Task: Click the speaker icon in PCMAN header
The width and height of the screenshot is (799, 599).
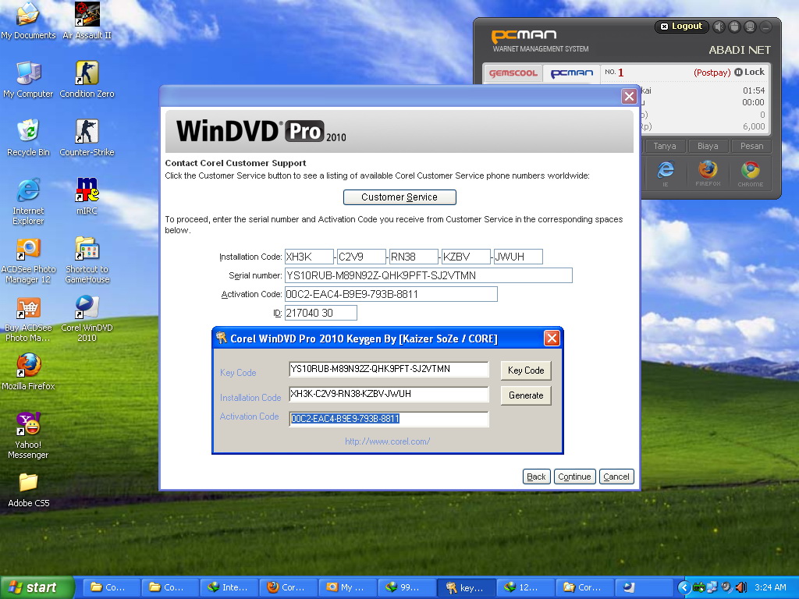Action: click(719, 27)
